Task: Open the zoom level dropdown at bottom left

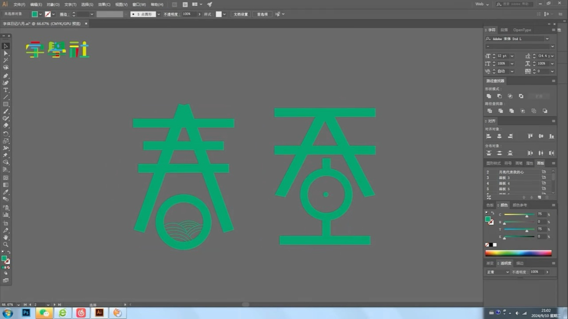Action: pos(18,305)
